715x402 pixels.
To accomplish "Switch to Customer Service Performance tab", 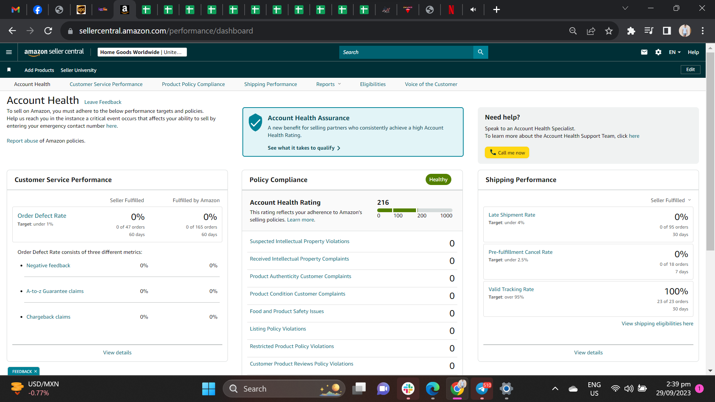I will [x=106, y=84].
